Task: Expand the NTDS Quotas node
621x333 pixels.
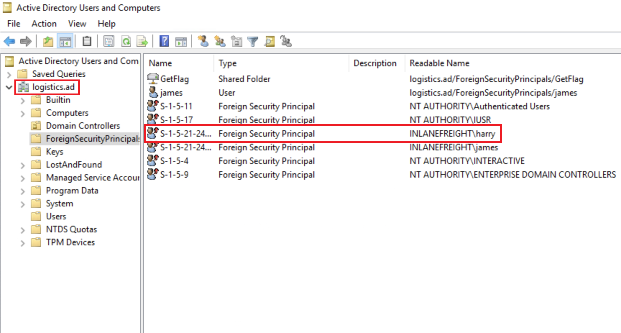Action: pyautogui.click(x=23, y=230)
